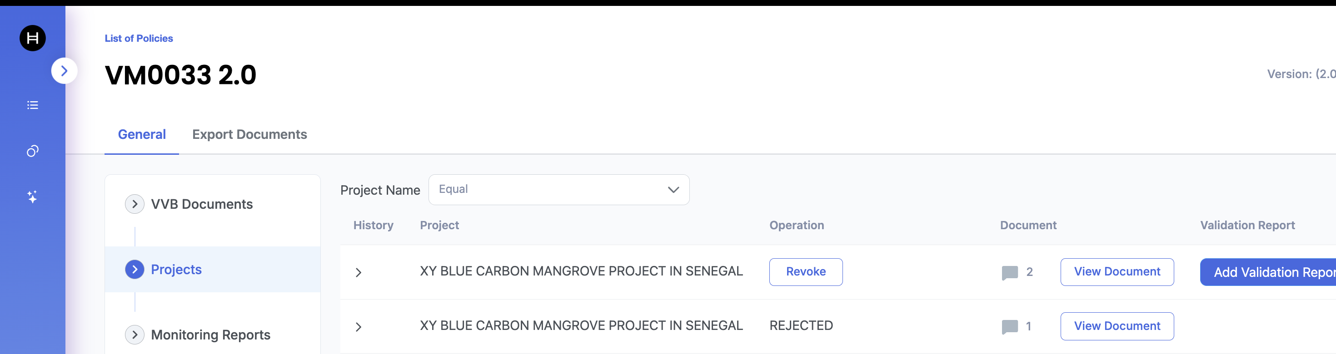Image resolution: width=1336 pixels, height=354 pixels.
Task: Open the list icon in sidebar
Action: (33, 105)
